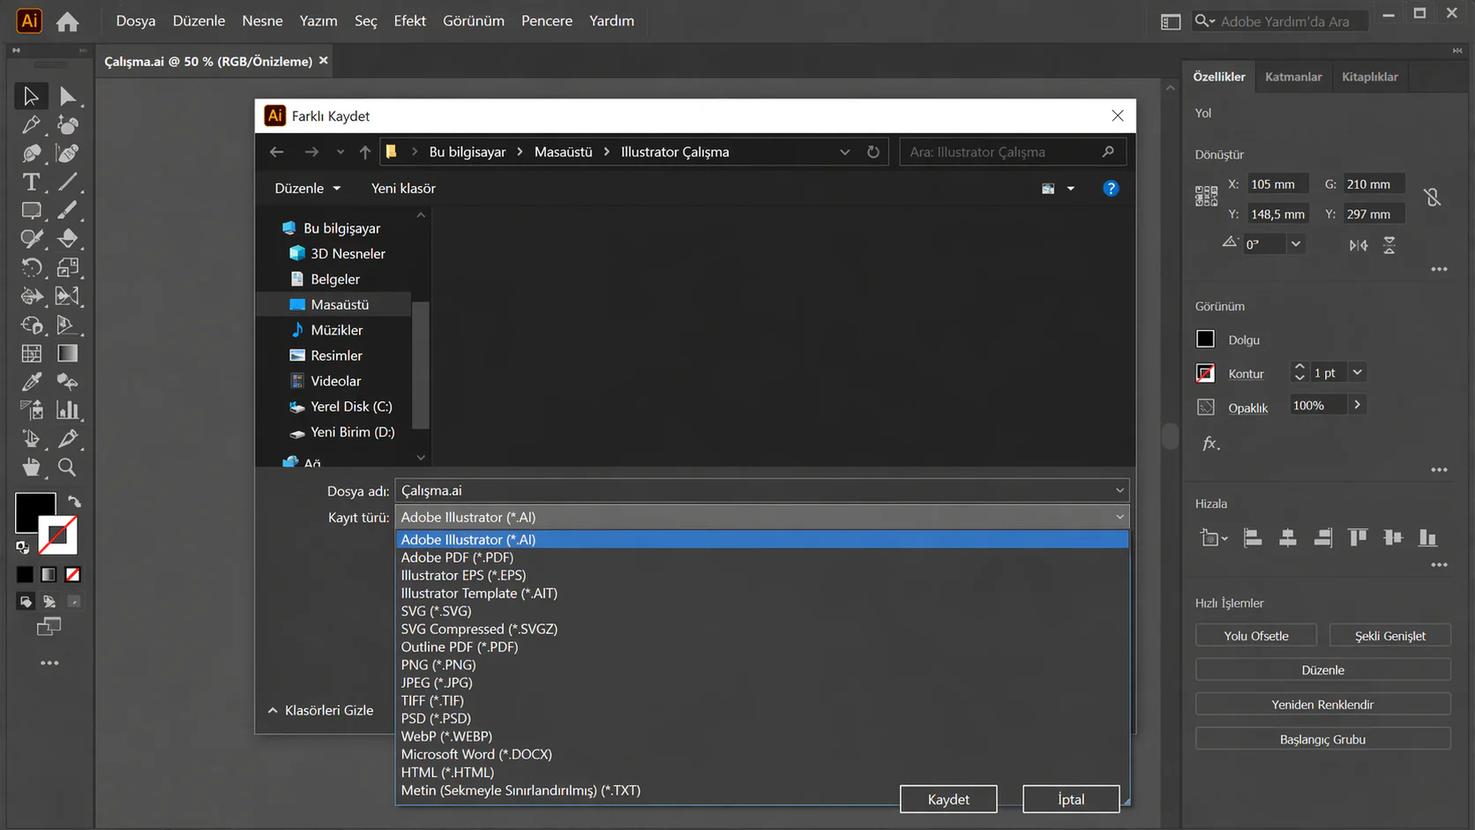Select the Hand tool

pyautogui.click(x=31, y=467)
